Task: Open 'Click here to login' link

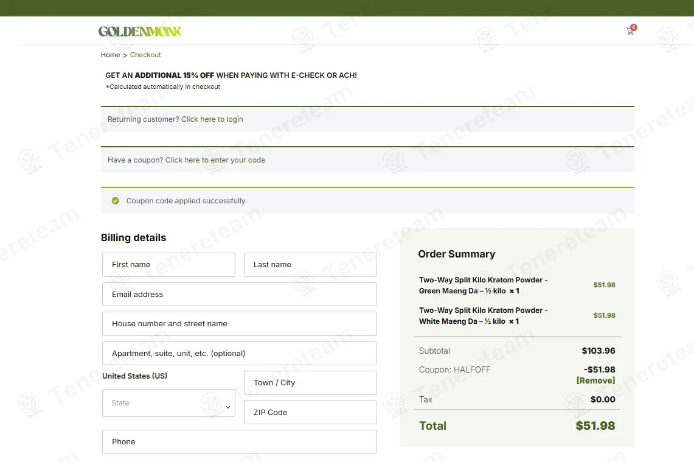Action: pyautogui.click(x=212, y=119)
